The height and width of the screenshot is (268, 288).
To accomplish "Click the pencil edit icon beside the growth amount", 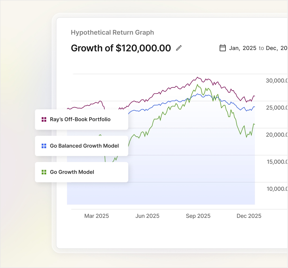I will [179, 48].
